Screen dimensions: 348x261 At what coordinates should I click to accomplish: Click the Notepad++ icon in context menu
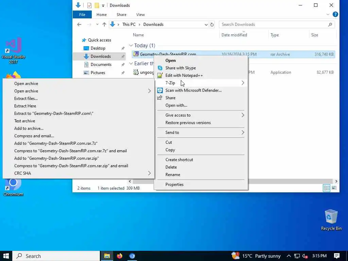coord(160,75)
